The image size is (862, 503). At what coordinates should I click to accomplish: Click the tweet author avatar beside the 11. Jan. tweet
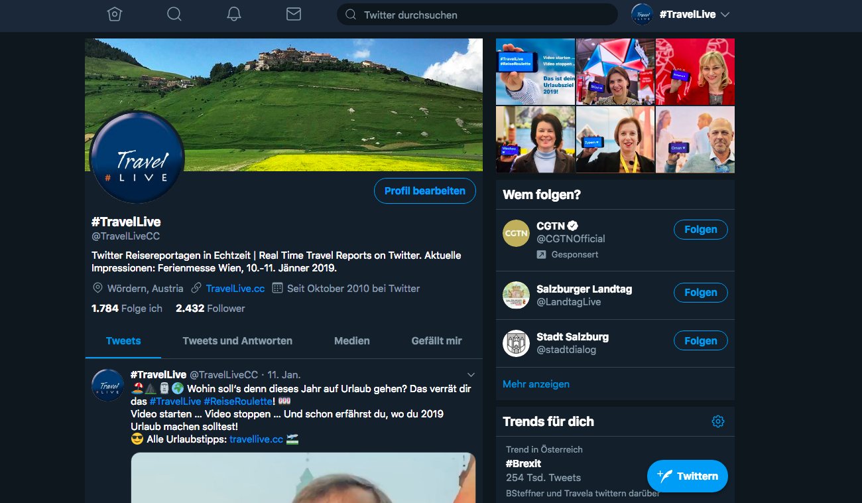[x=107, y=385]
